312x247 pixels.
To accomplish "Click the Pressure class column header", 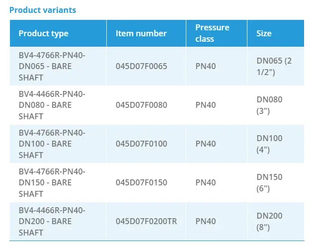I will (212, 33).
